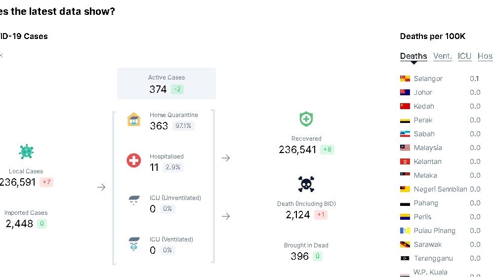Click the Kedah state flag icon
This screenshot has height=277, width=493.
pos(405,106)
